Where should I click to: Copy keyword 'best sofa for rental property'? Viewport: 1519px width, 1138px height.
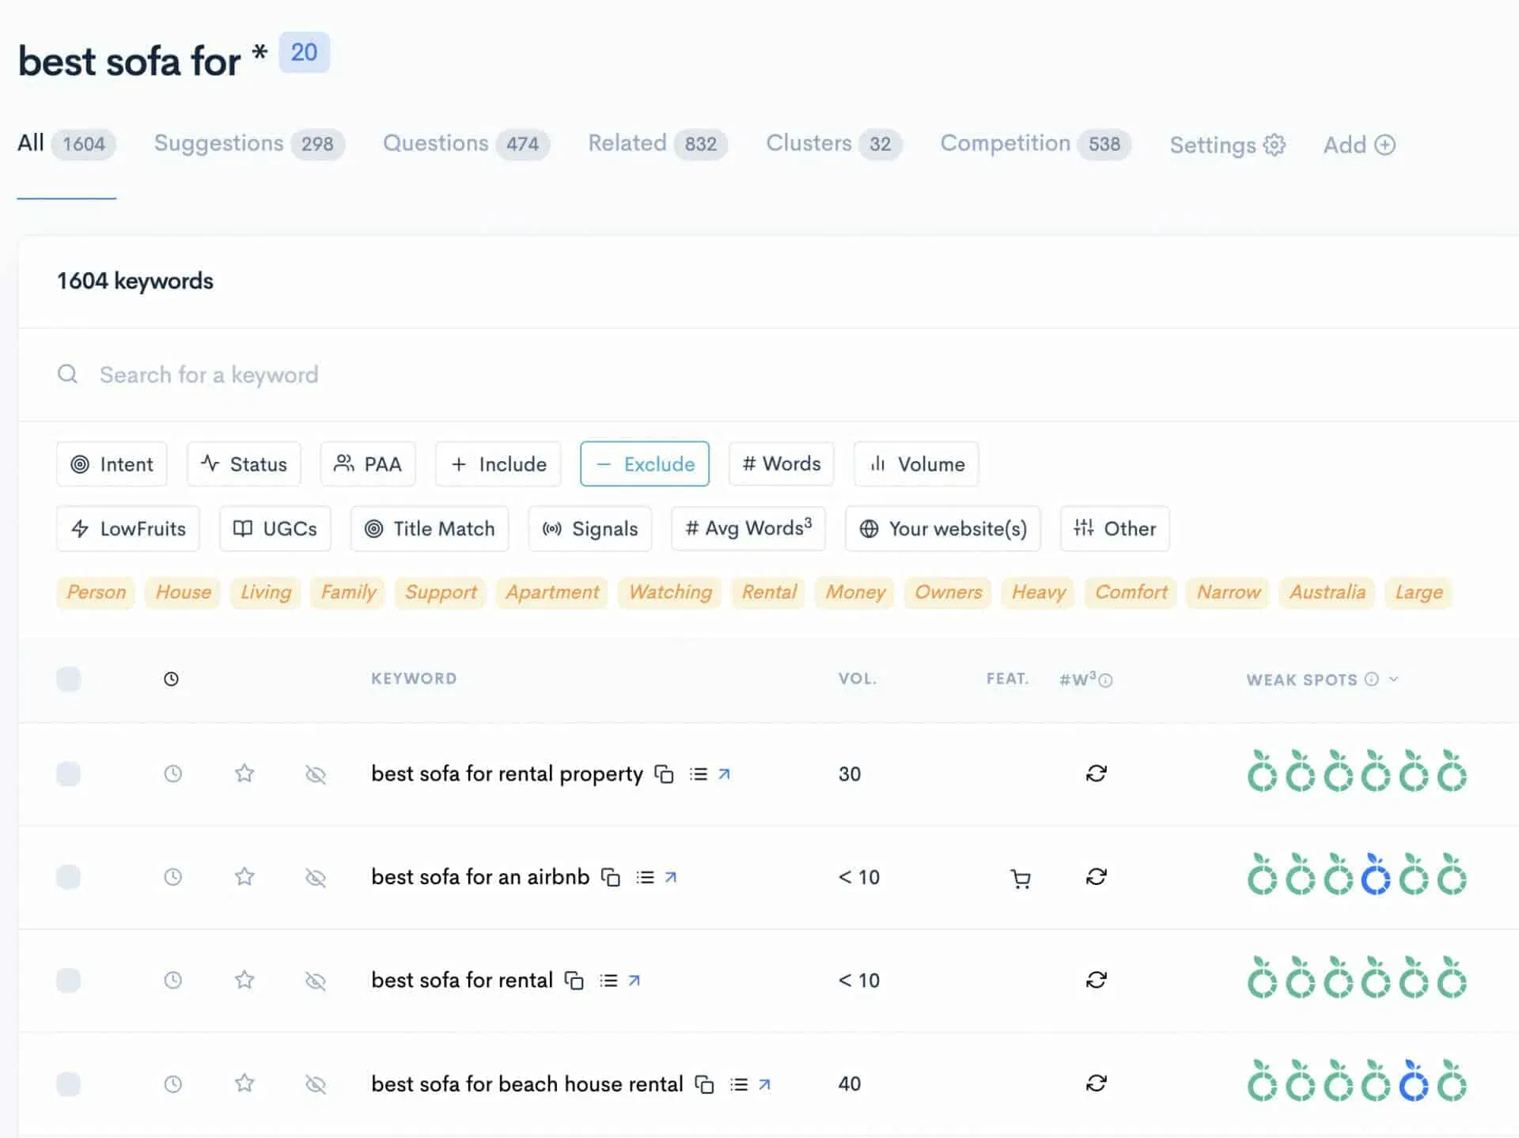coord(665,774)
